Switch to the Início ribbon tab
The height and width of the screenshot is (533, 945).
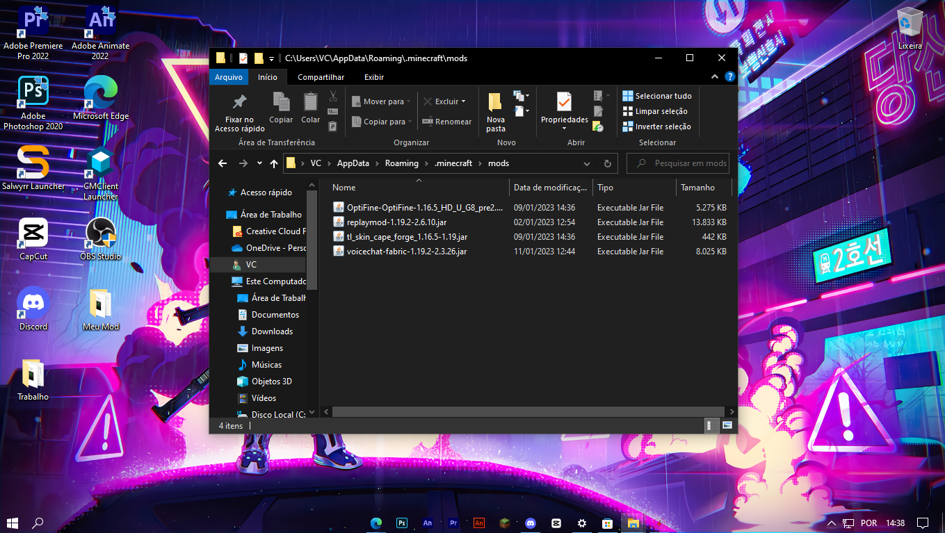coord(268,77)
